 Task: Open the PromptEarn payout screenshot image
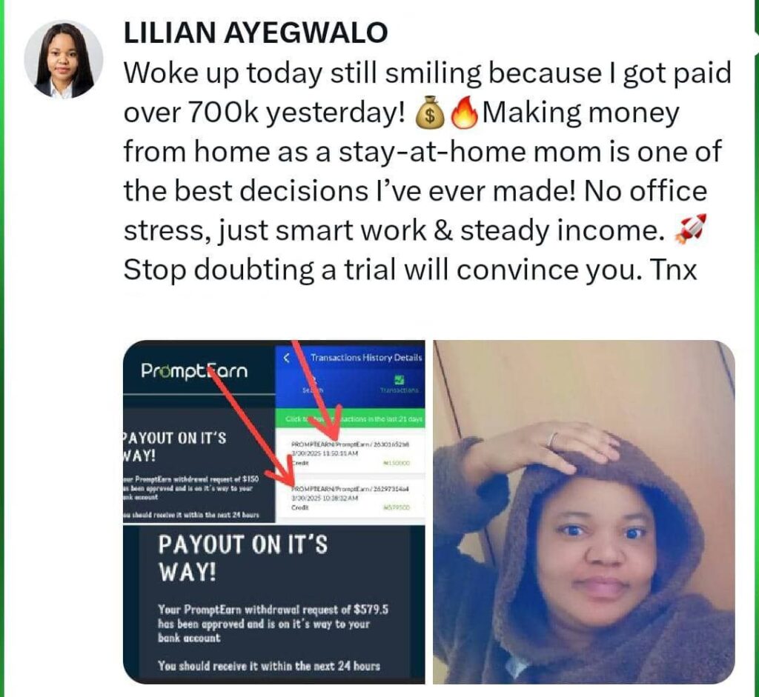(274, 512)
